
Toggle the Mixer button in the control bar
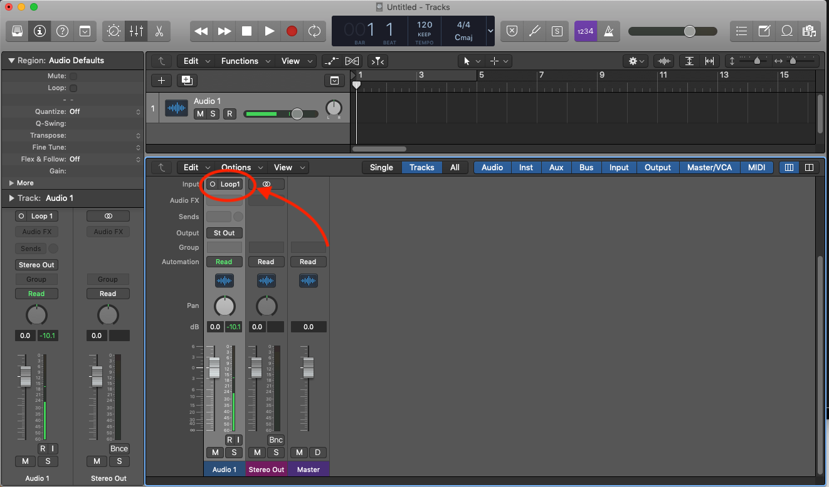136,31
